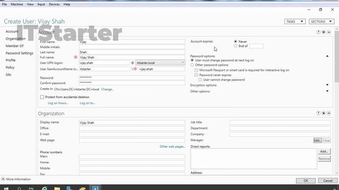This screenshot has width=339, height=190.
Task: Click the E-mail field
Action: [132, 134]
